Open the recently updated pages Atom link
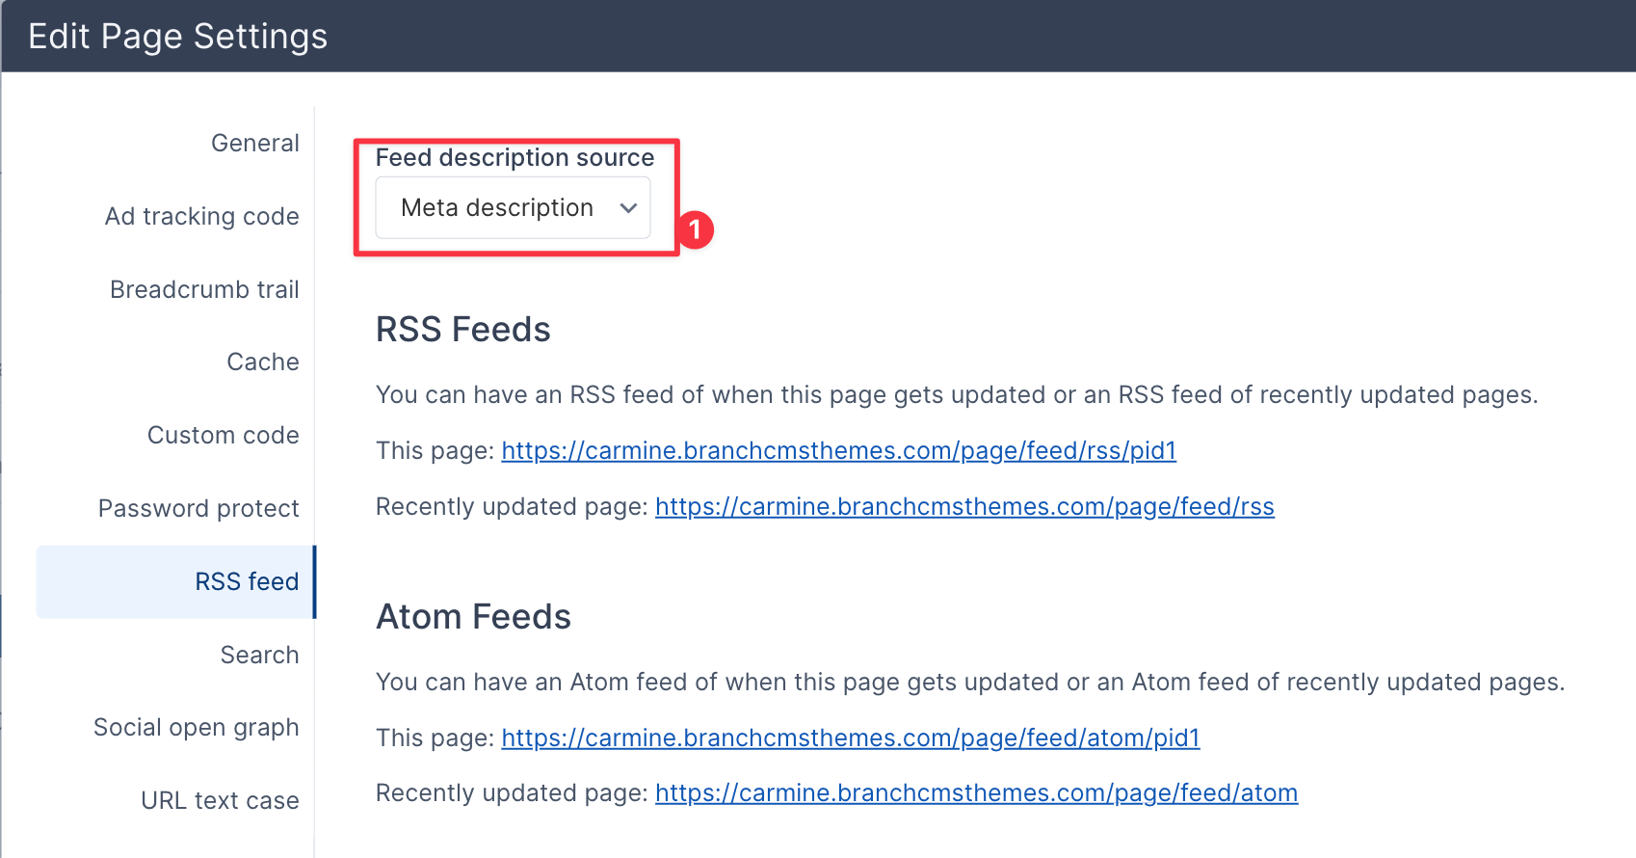1636x858 pixels. pyautogui.click(x=977, y=792)
